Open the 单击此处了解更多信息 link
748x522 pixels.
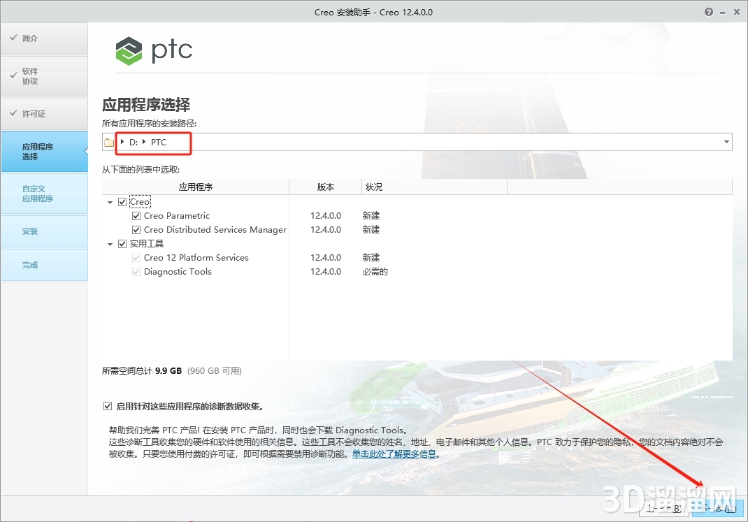click(x=394, y=454)
